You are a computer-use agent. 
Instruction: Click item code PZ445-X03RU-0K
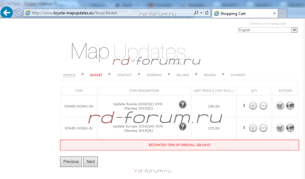79,106
